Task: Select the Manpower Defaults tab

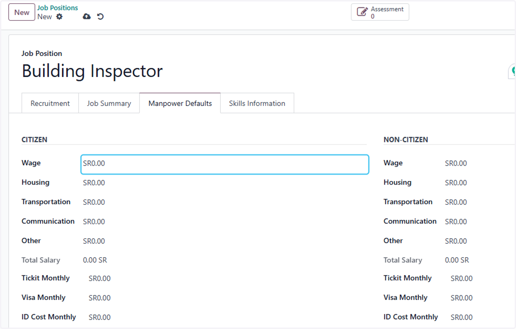Action: (x=180, y=103)
